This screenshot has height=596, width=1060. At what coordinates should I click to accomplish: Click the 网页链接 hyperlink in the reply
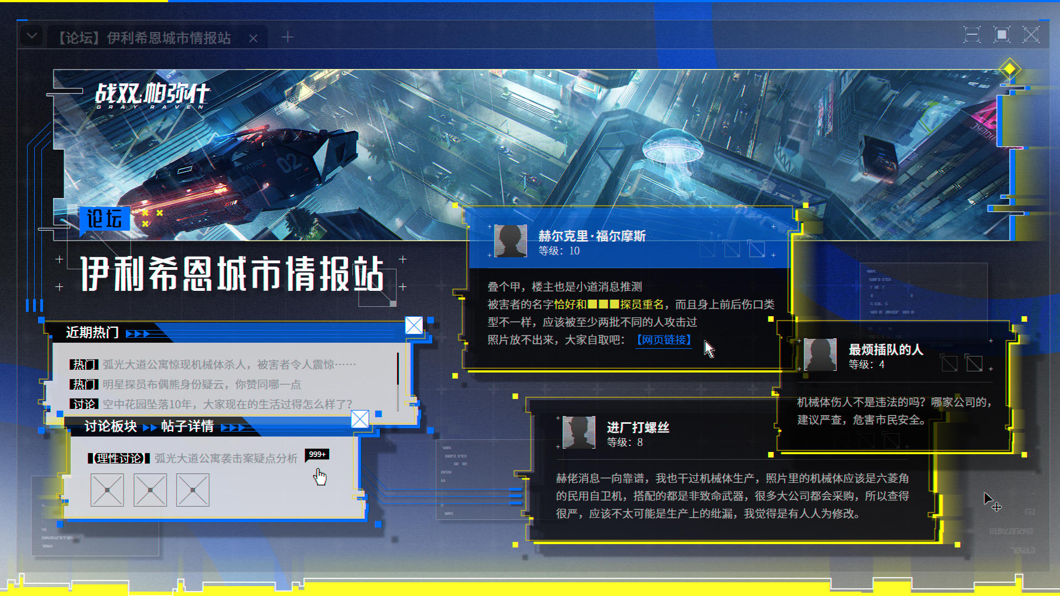664,340
